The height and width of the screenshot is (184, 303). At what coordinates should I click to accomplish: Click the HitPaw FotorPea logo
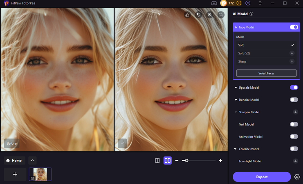[x=7, y=3]
